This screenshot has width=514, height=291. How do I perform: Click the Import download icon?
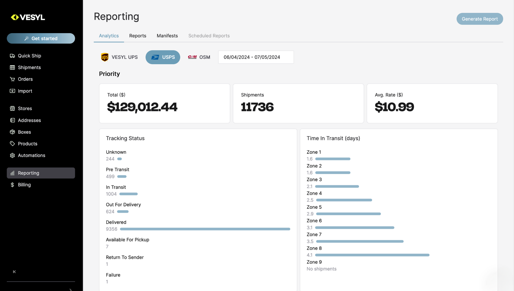[12, 91]
